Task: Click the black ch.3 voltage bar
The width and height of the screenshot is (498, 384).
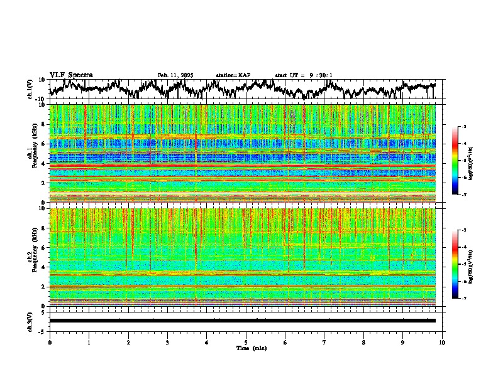Action: (243, 321)
